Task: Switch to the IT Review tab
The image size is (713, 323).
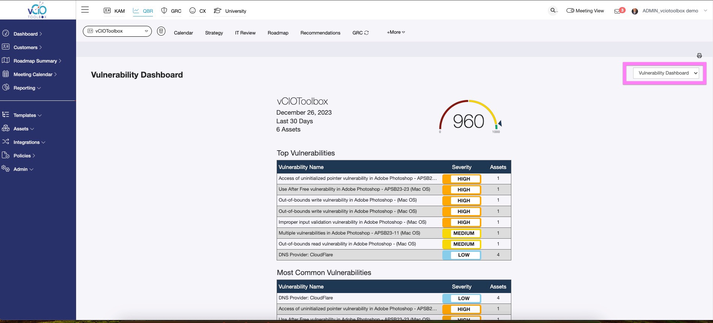Action: coord(245,33)
